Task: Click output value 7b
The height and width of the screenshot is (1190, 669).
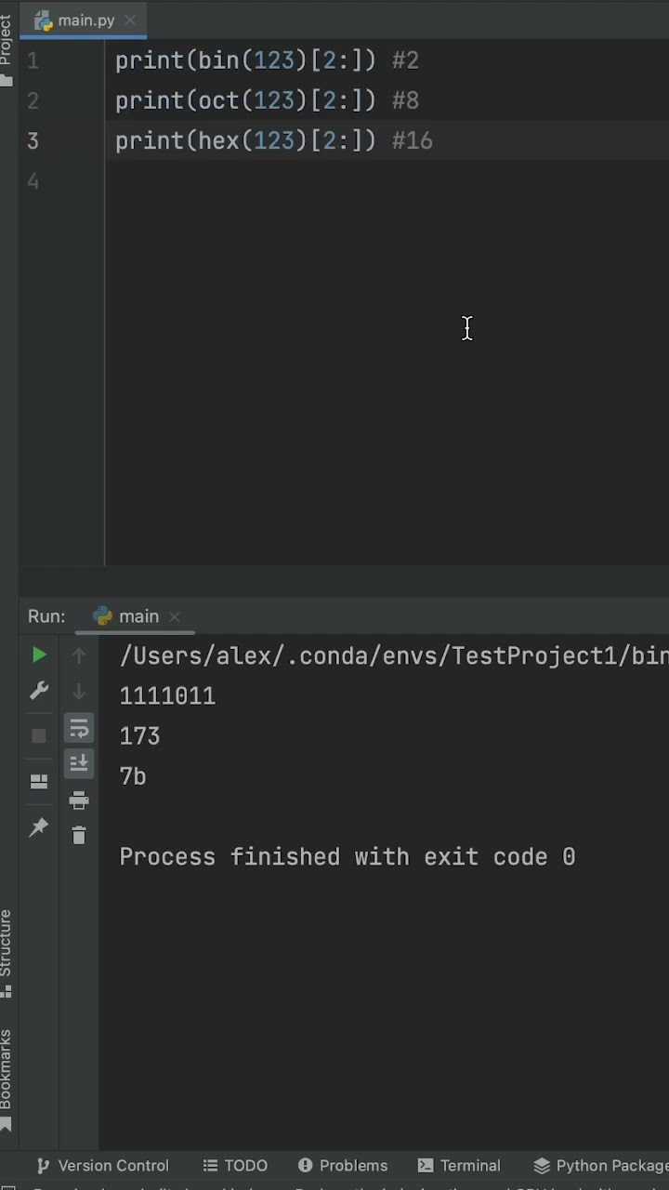Action: tap(133, 776)
